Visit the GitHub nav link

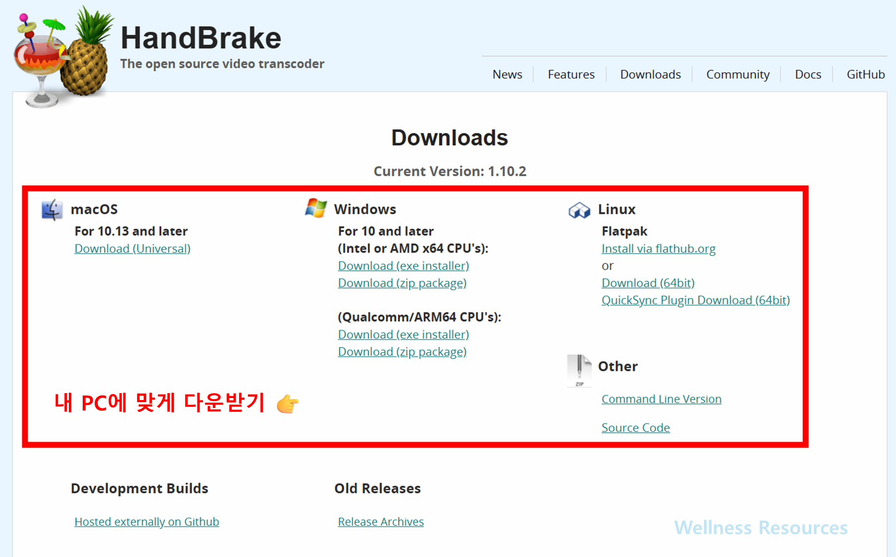tap(865, 74)
